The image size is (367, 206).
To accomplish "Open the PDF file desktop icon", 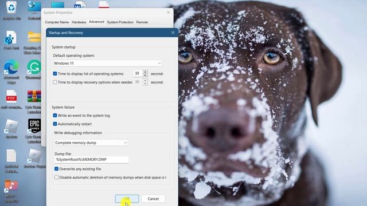I will point(11,99).
